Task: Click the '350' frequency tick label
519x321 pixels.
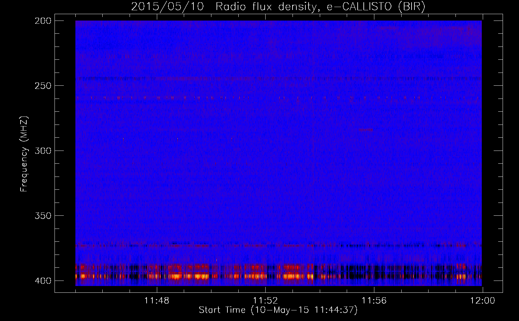Action: [43, 216]
